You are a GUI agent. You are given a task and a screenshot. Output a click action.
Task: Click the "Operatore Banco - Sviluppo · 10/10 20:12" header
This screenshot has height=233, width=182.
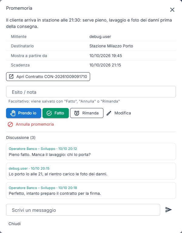[43, 149]
